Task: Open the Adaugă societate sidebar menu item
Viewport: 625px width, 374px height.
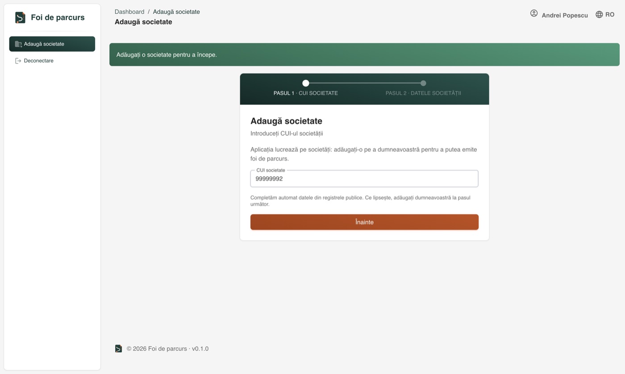Action: click(52, 44)
